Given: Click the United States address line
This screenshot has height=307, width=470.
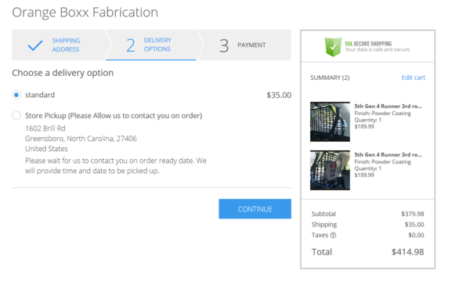Looking at the screenshot, I should pos(46,149).
